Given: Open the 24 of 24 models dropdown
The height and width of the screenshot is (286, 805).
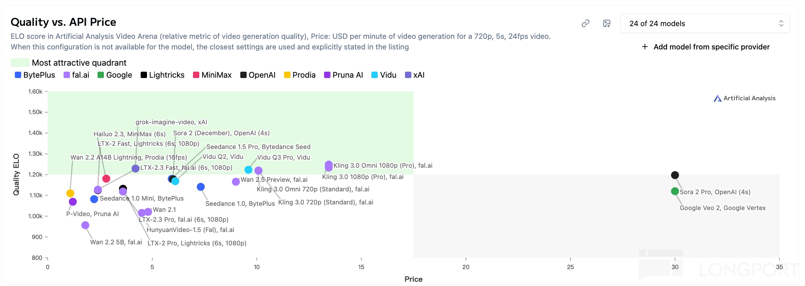Looking at the screenshot, I should pyautogui.click(x=705, y=23).
